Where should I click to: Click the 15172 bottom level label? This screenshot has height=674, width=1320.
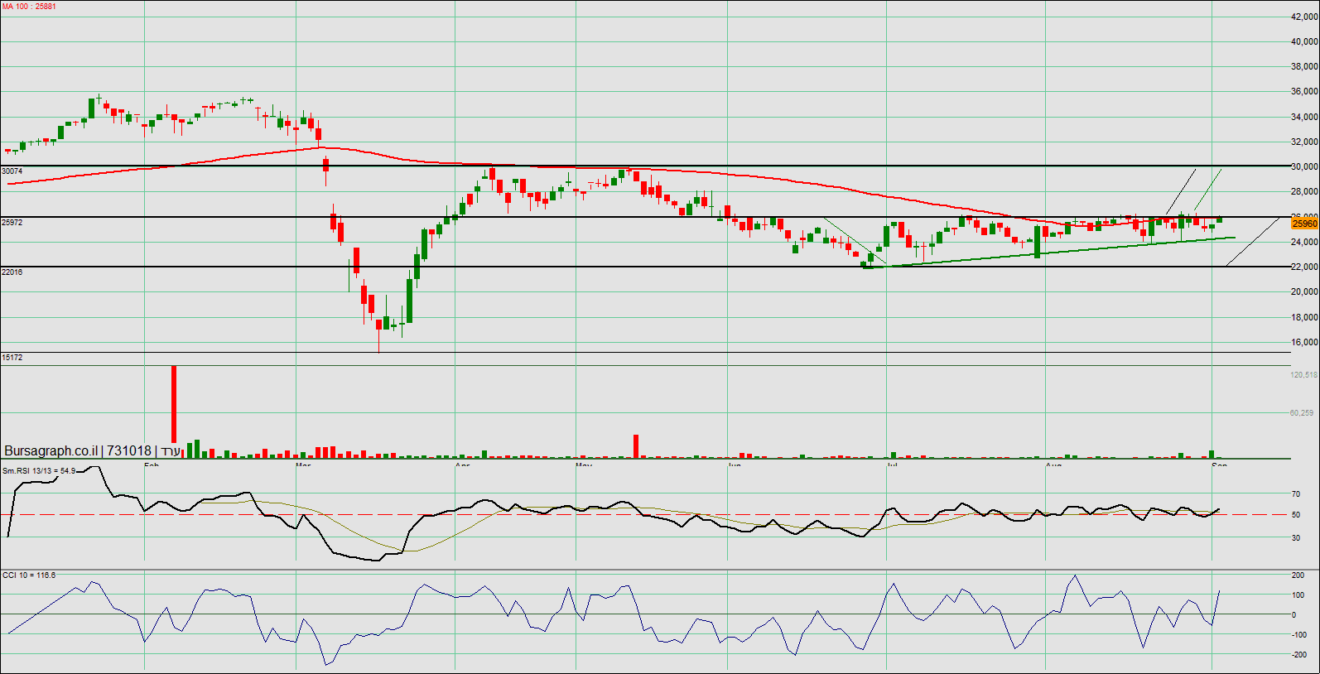click(12, 358)
